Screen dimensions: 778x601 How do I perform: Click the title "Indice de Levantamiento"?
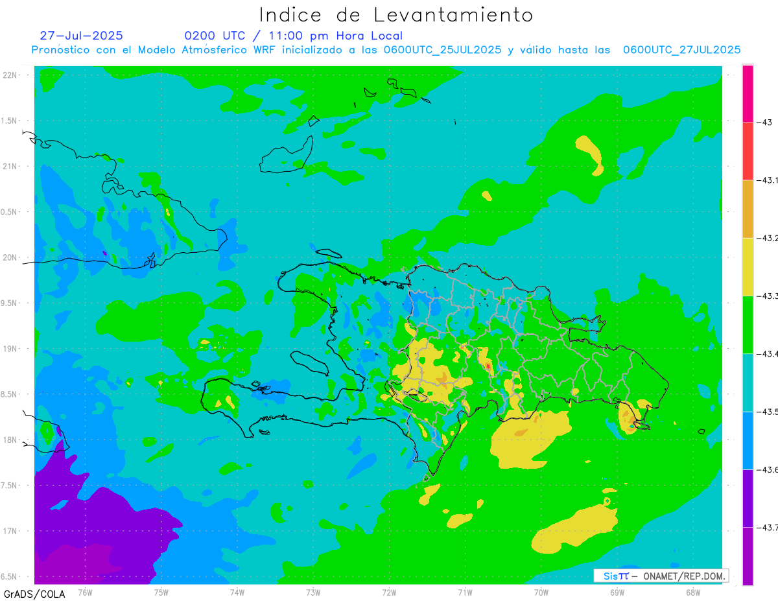pos(396,14)
